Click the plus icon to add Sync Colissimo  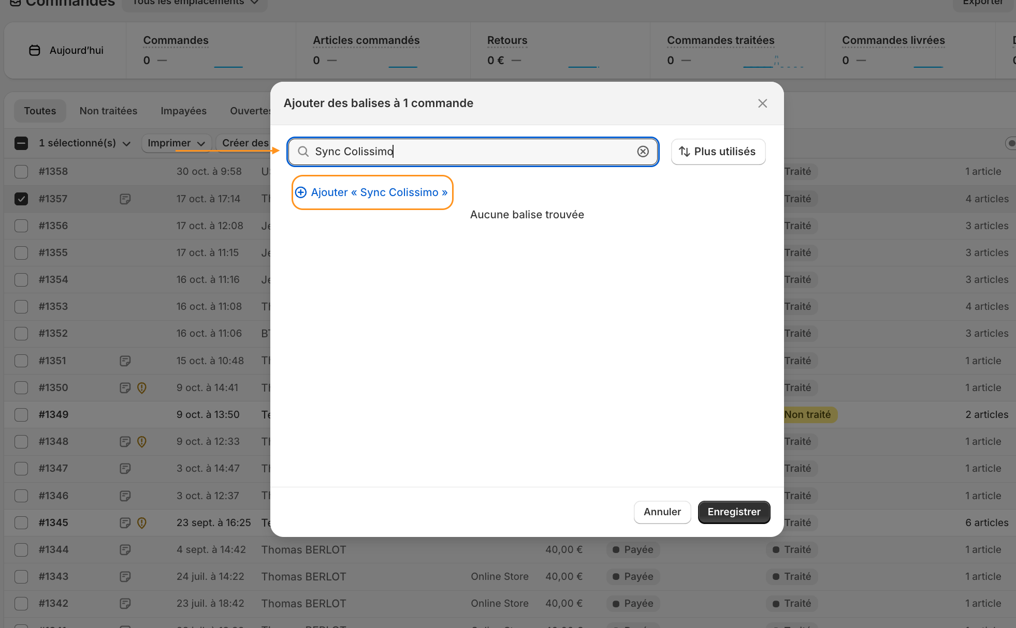point(301,192)
